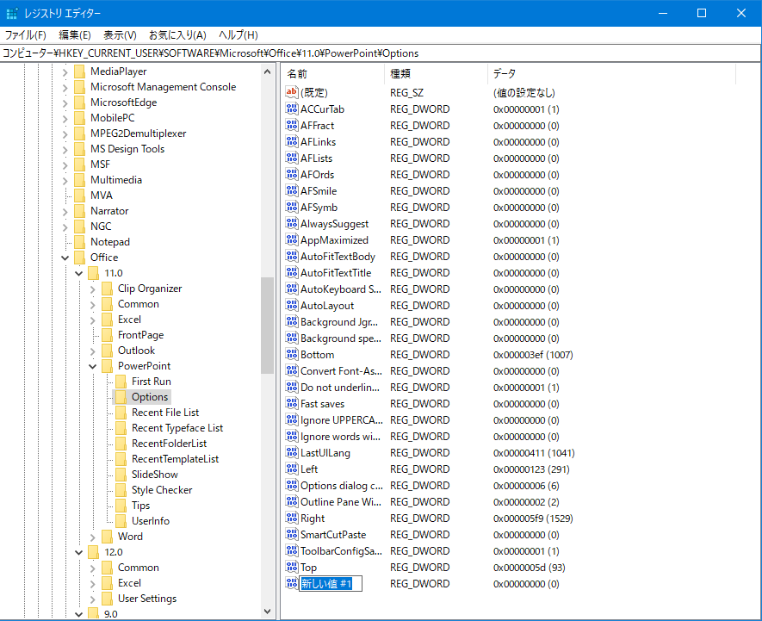The width and height of the screenshot is (762, 621).
Task: Maximize the Registry Editor window
Action: click(701, 13)
